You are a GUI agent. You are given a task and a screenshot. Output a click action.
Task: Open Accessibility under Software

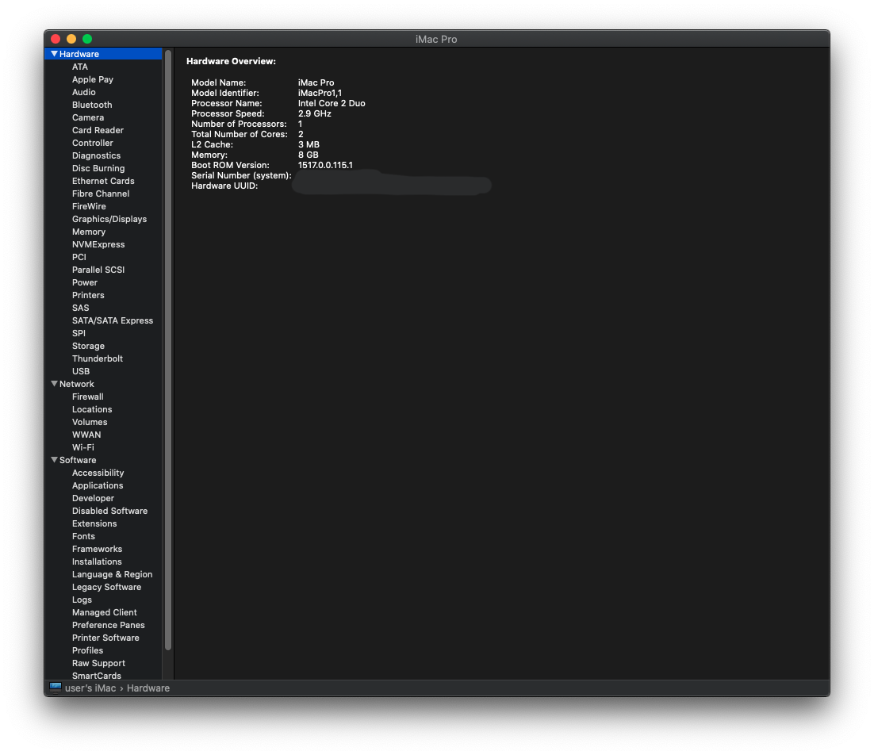point(98,473)
